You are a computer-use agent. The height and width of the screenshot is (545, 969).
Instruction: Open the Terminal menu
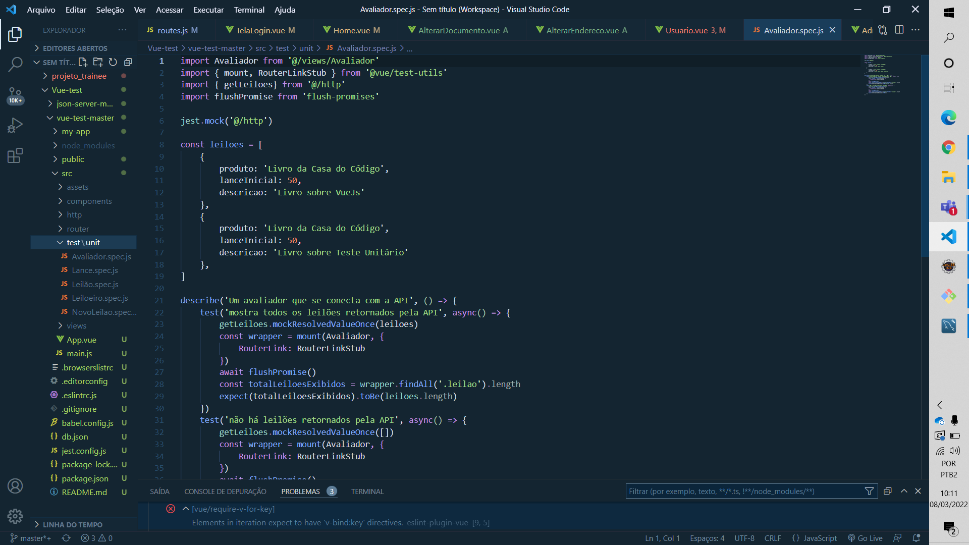tap(249, 10)
